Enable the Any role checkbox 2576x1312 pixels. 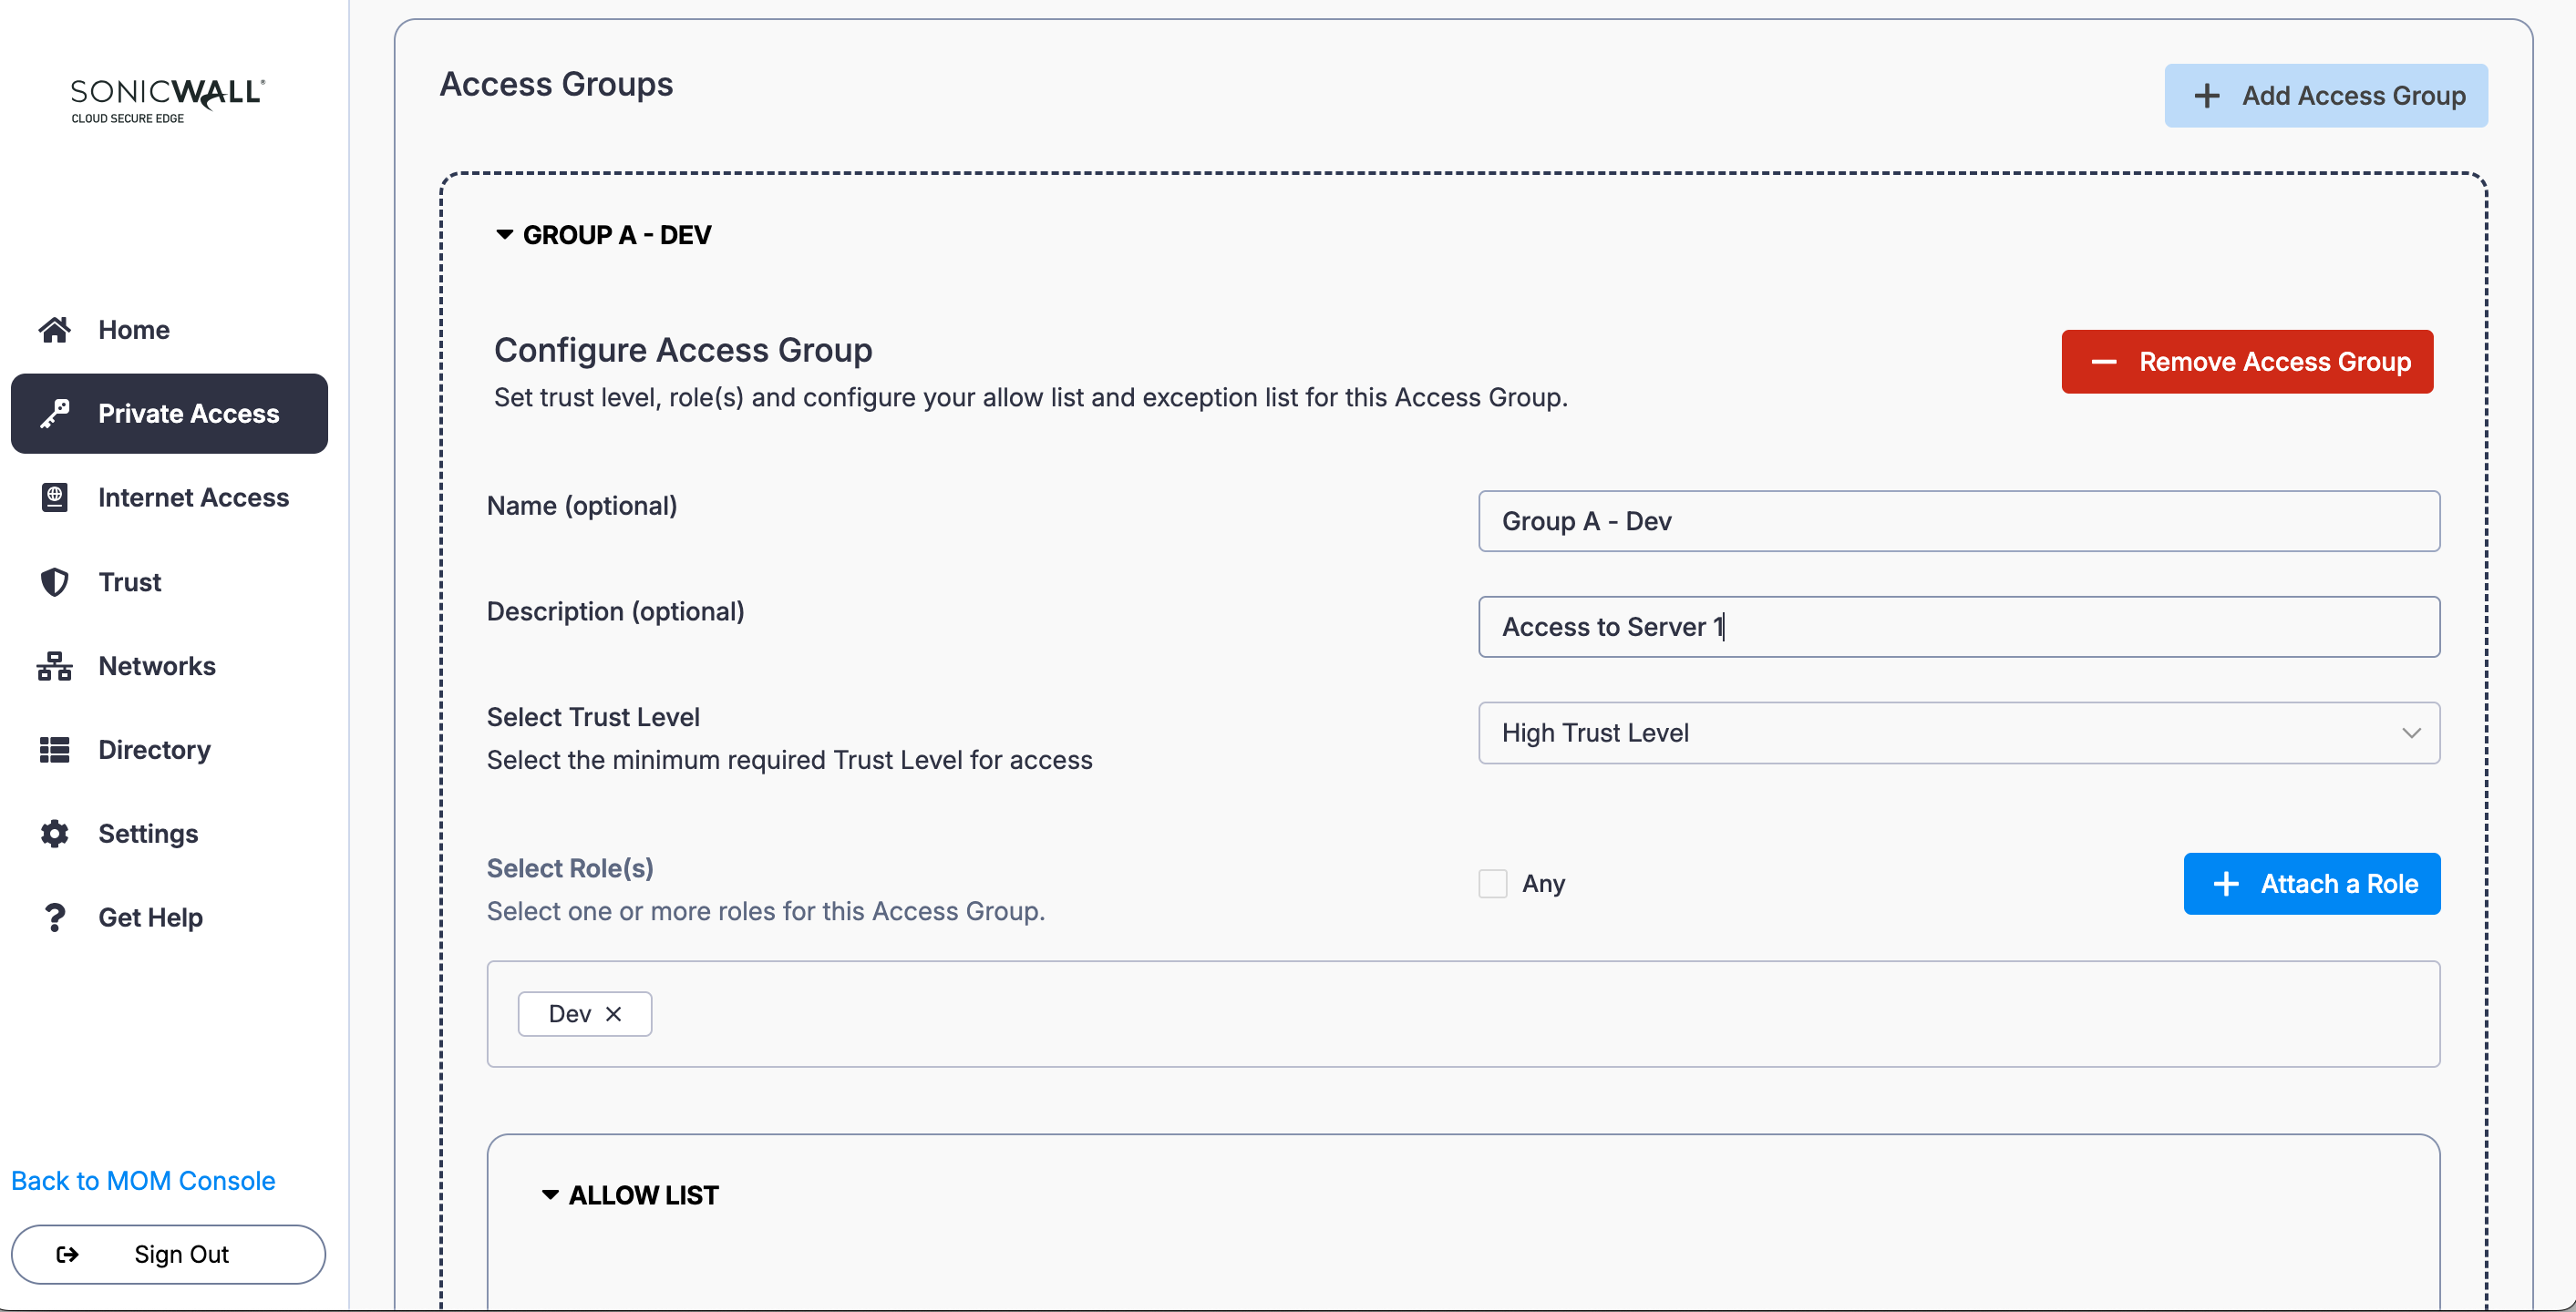[x=1492, y=884]
